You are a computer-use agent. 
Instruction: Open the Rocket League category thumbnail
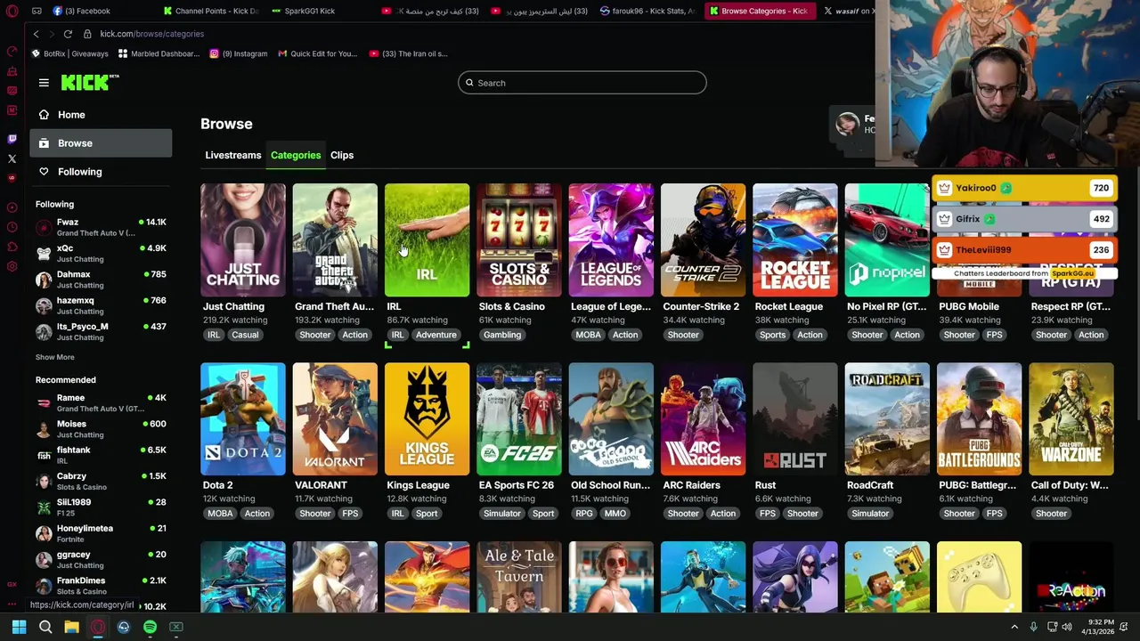pyautogui.click(x=795, y=240)
